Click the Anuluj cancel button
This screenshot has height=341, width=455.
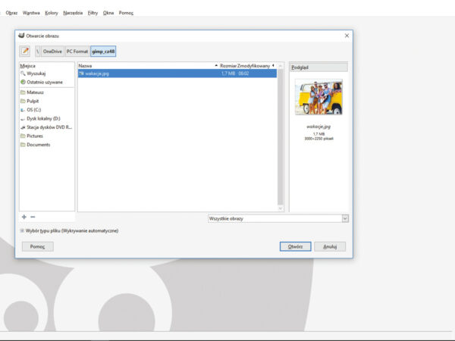point(330,246)
